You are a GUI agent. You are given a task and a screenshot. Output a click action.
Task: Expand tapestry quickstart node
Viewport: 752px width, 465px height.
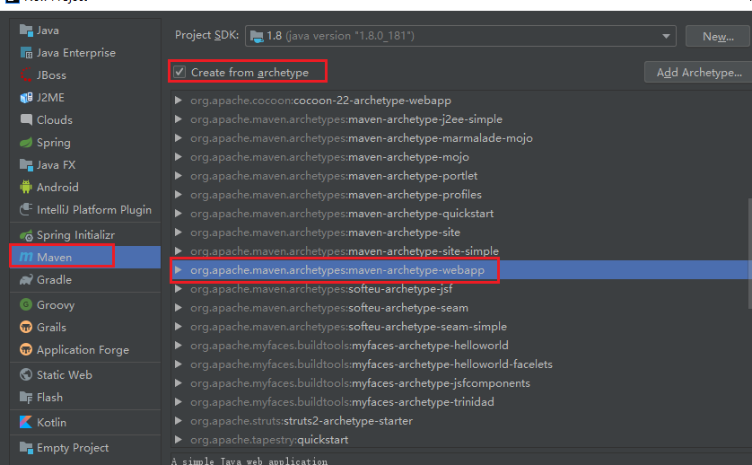tap(178, 440)
